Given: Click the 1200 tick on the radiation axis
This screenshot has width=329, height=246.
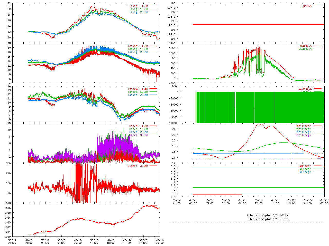Looking at the screenshot, I should point(172,48).
